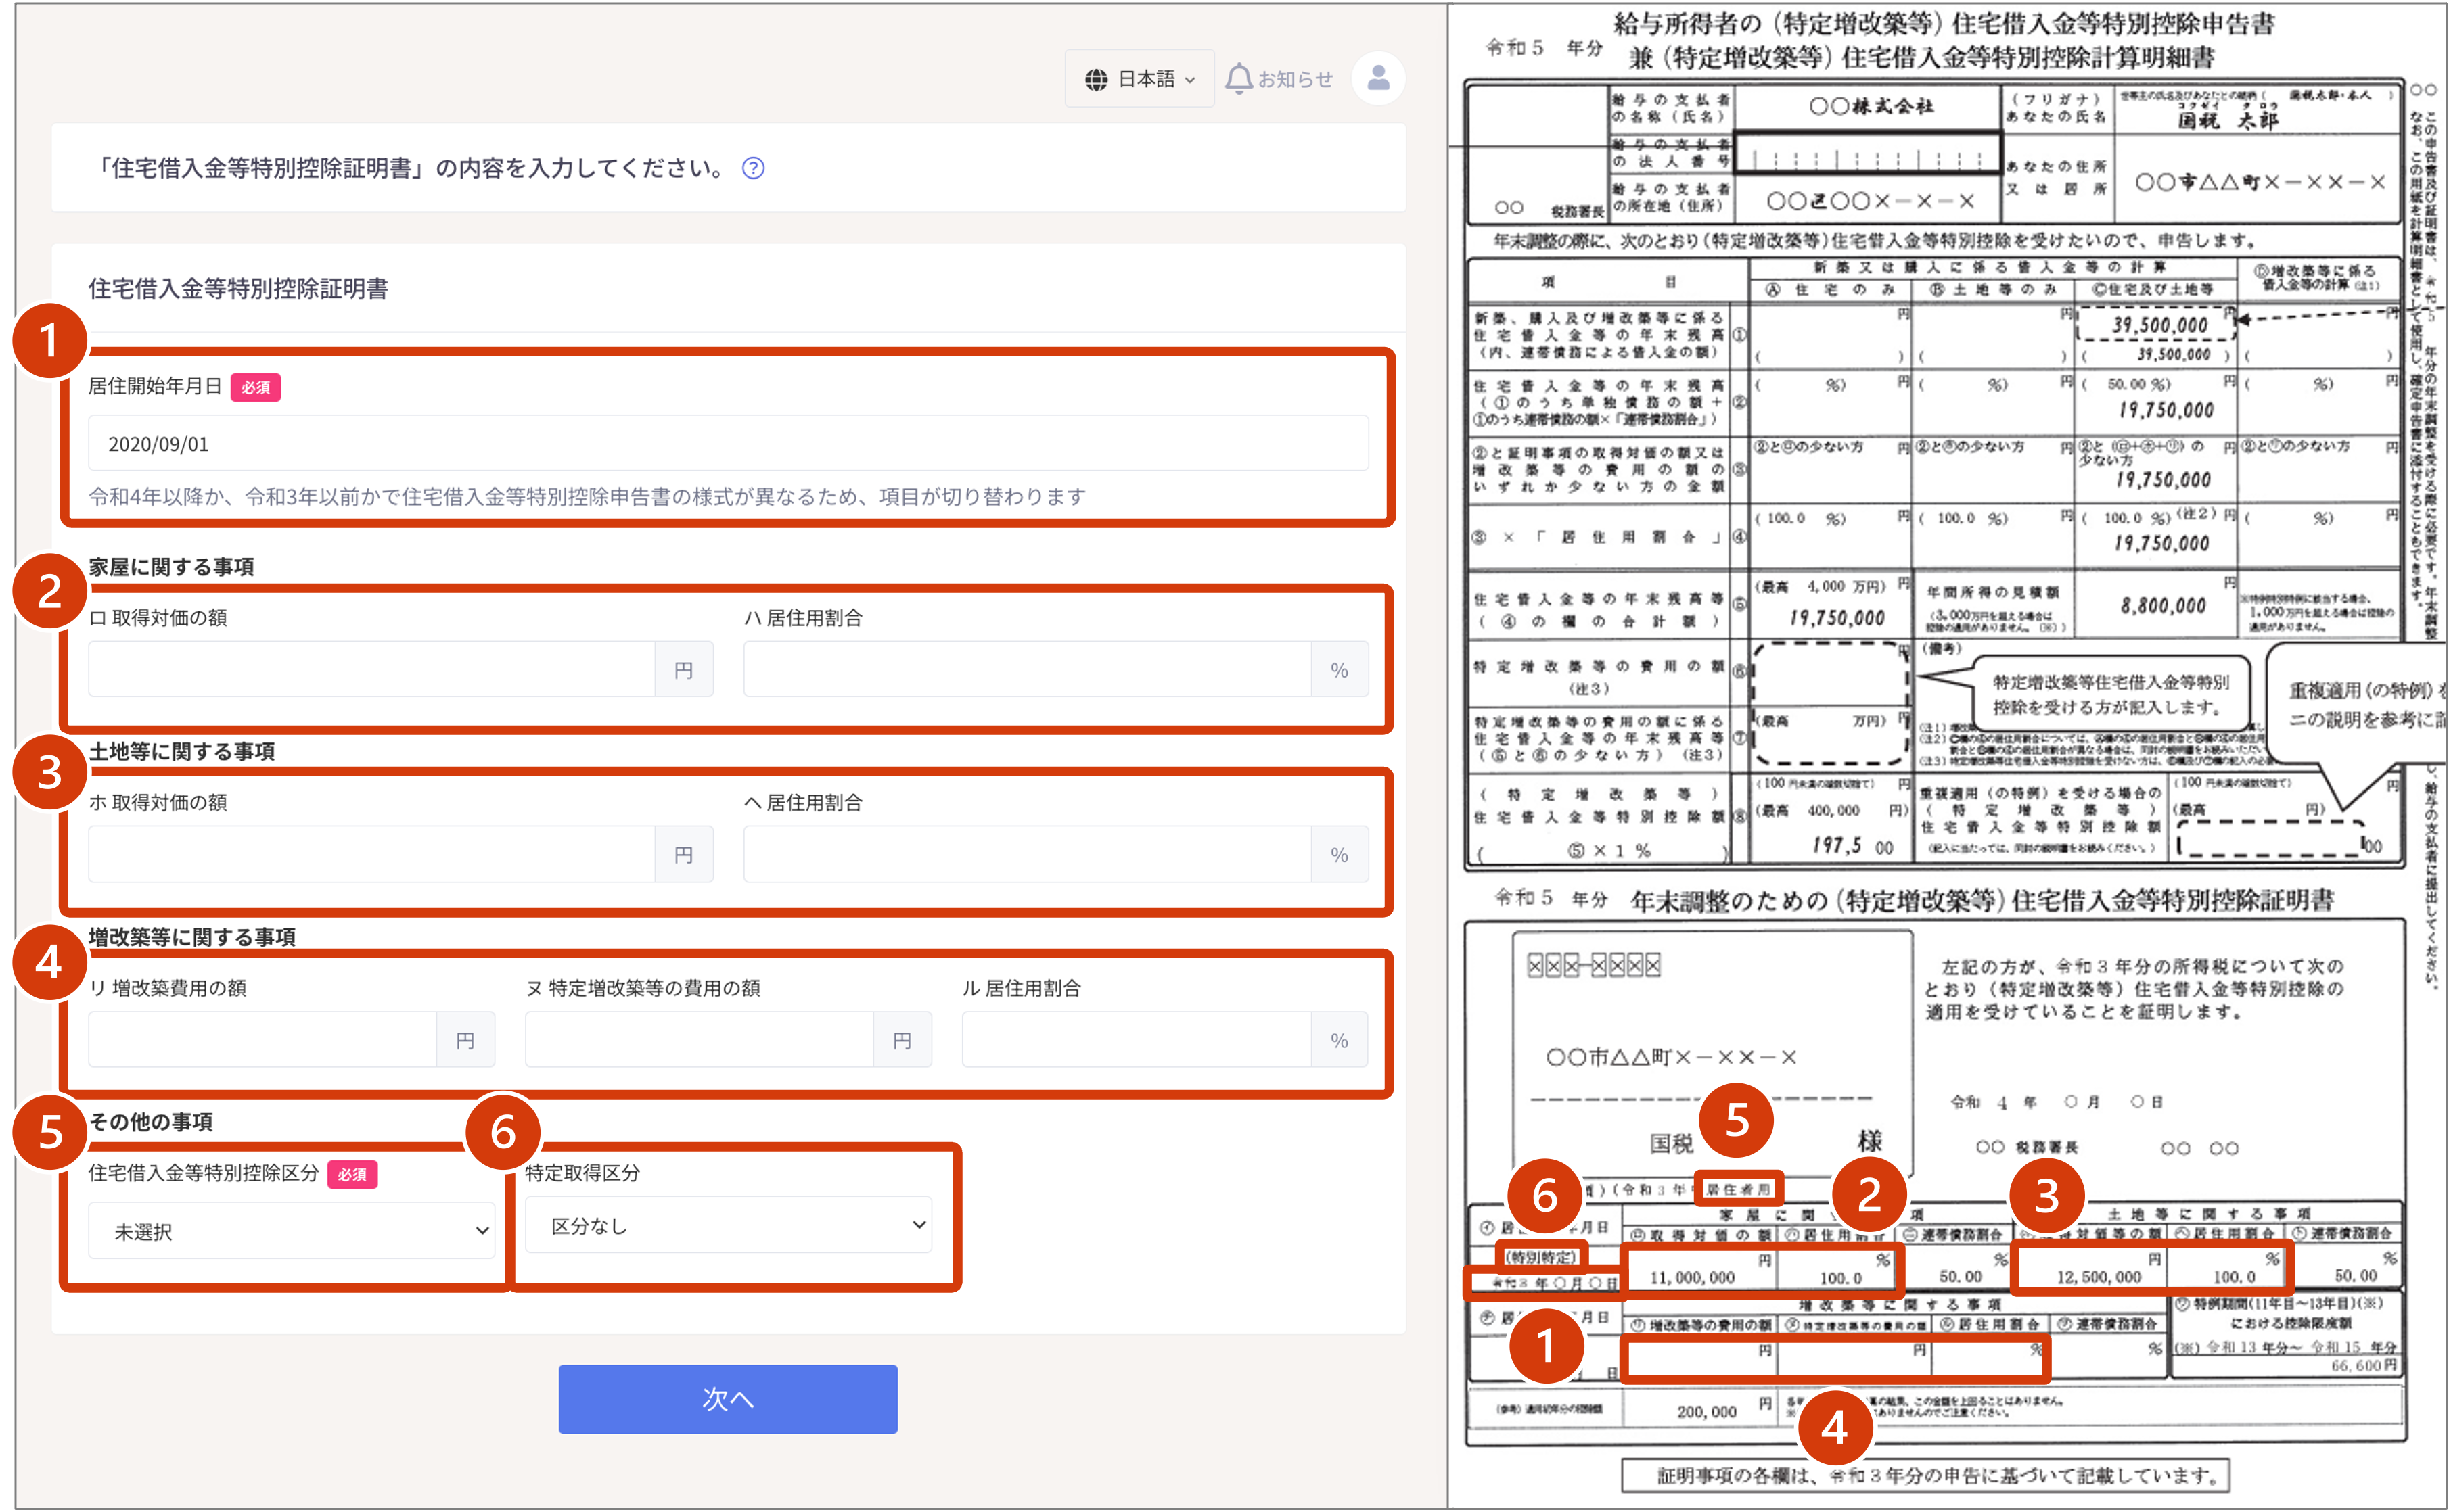Focus the ハ 居住用割合 input field
The width and height of the screenshot is (2449, 1512).
[x=1026, y=670]
